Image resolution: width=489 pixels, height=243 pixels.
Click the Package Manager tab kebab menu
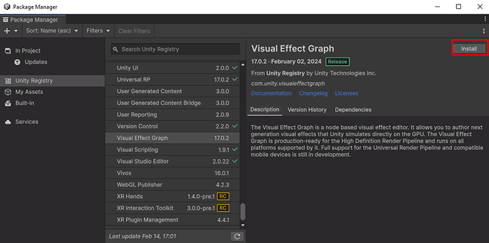coord(484,20)
